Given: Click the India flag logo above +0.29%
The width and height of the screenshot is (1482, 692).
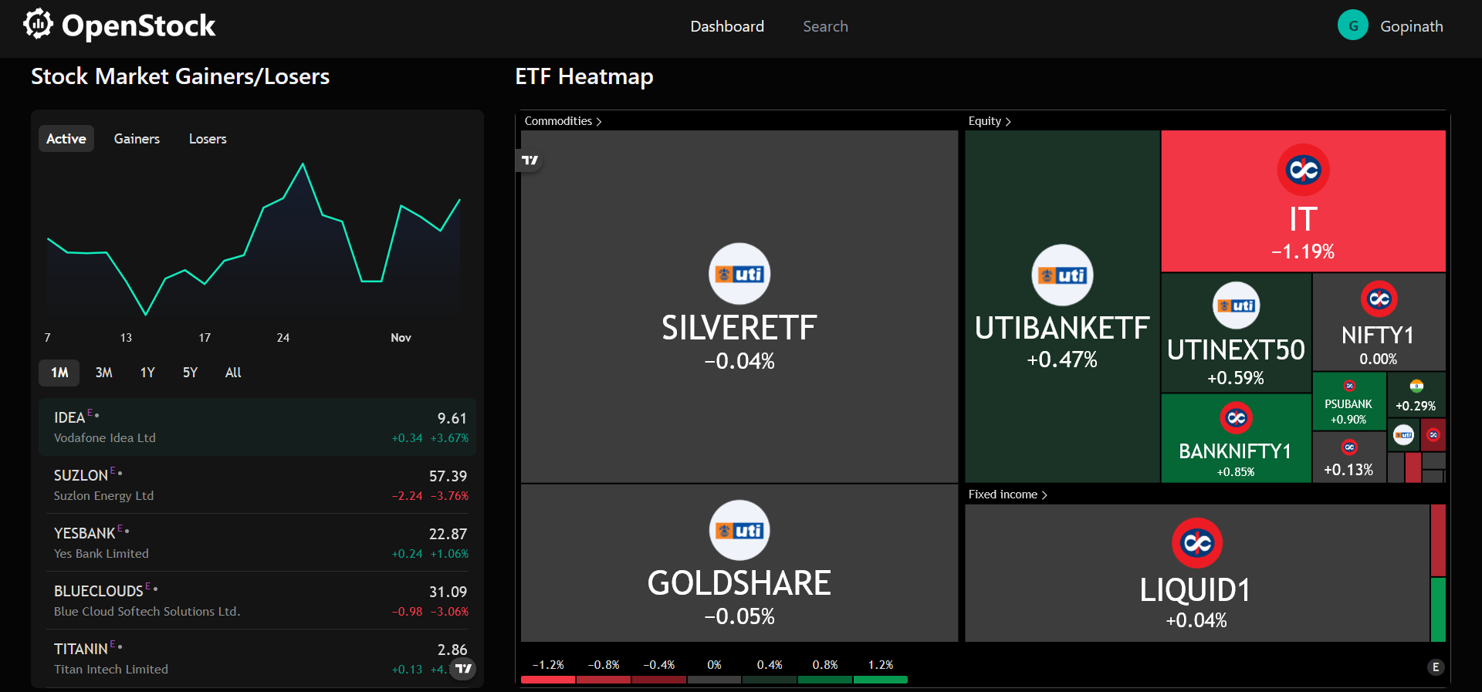Looking at the screenshot, I should (1416, 386).
